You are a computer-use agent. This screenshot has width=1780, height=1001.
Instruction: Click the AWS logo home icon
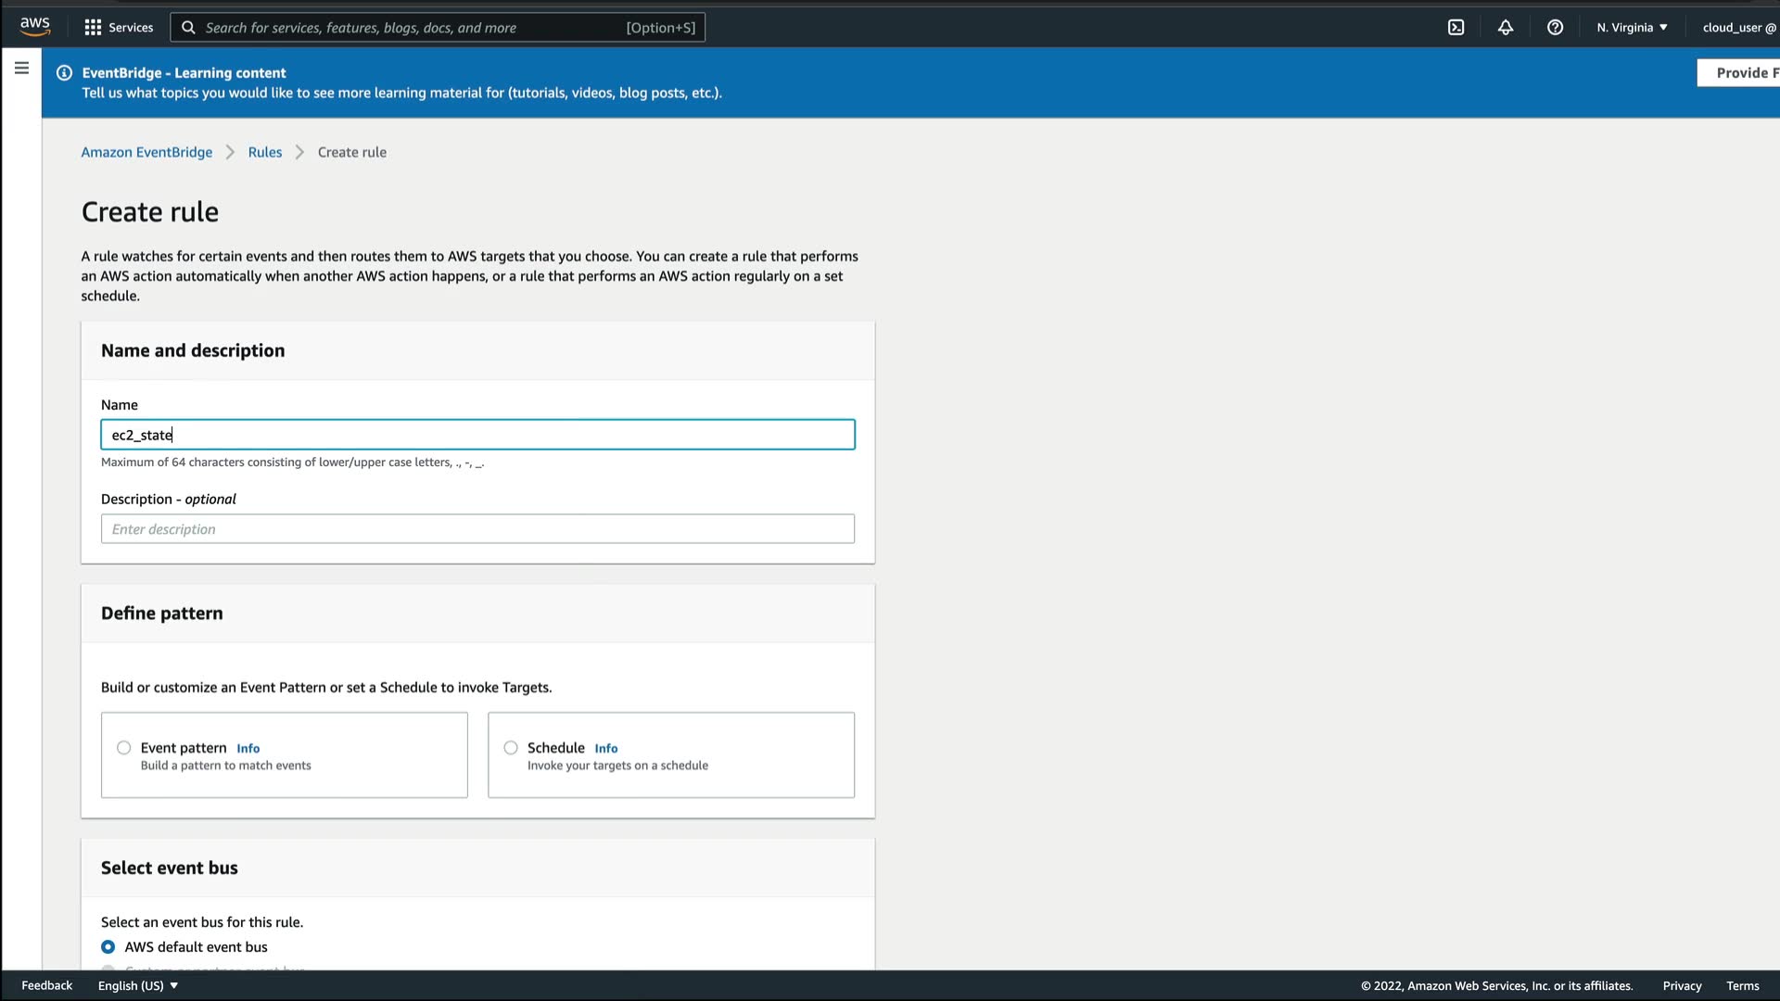[35, 26]
